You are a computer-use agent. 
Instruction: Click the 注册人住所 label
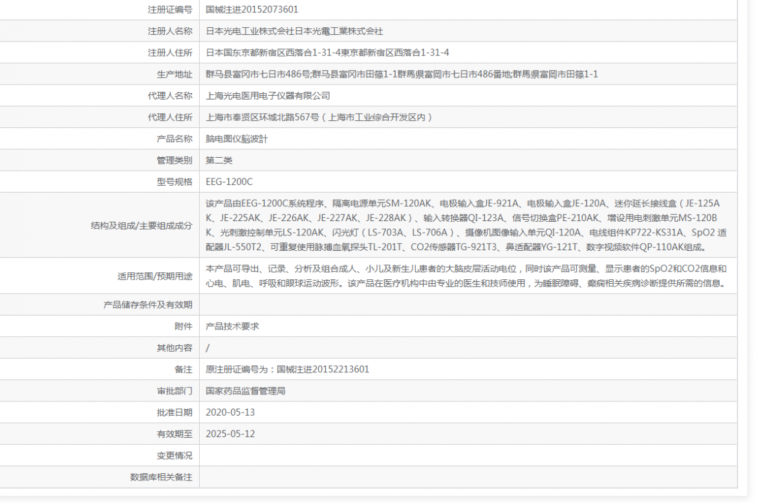tap(170, 52)
